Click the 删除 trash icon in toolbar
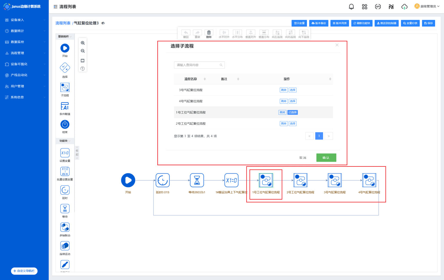The width and height of the screenshot is (444, 280). [x=209, y=33]
